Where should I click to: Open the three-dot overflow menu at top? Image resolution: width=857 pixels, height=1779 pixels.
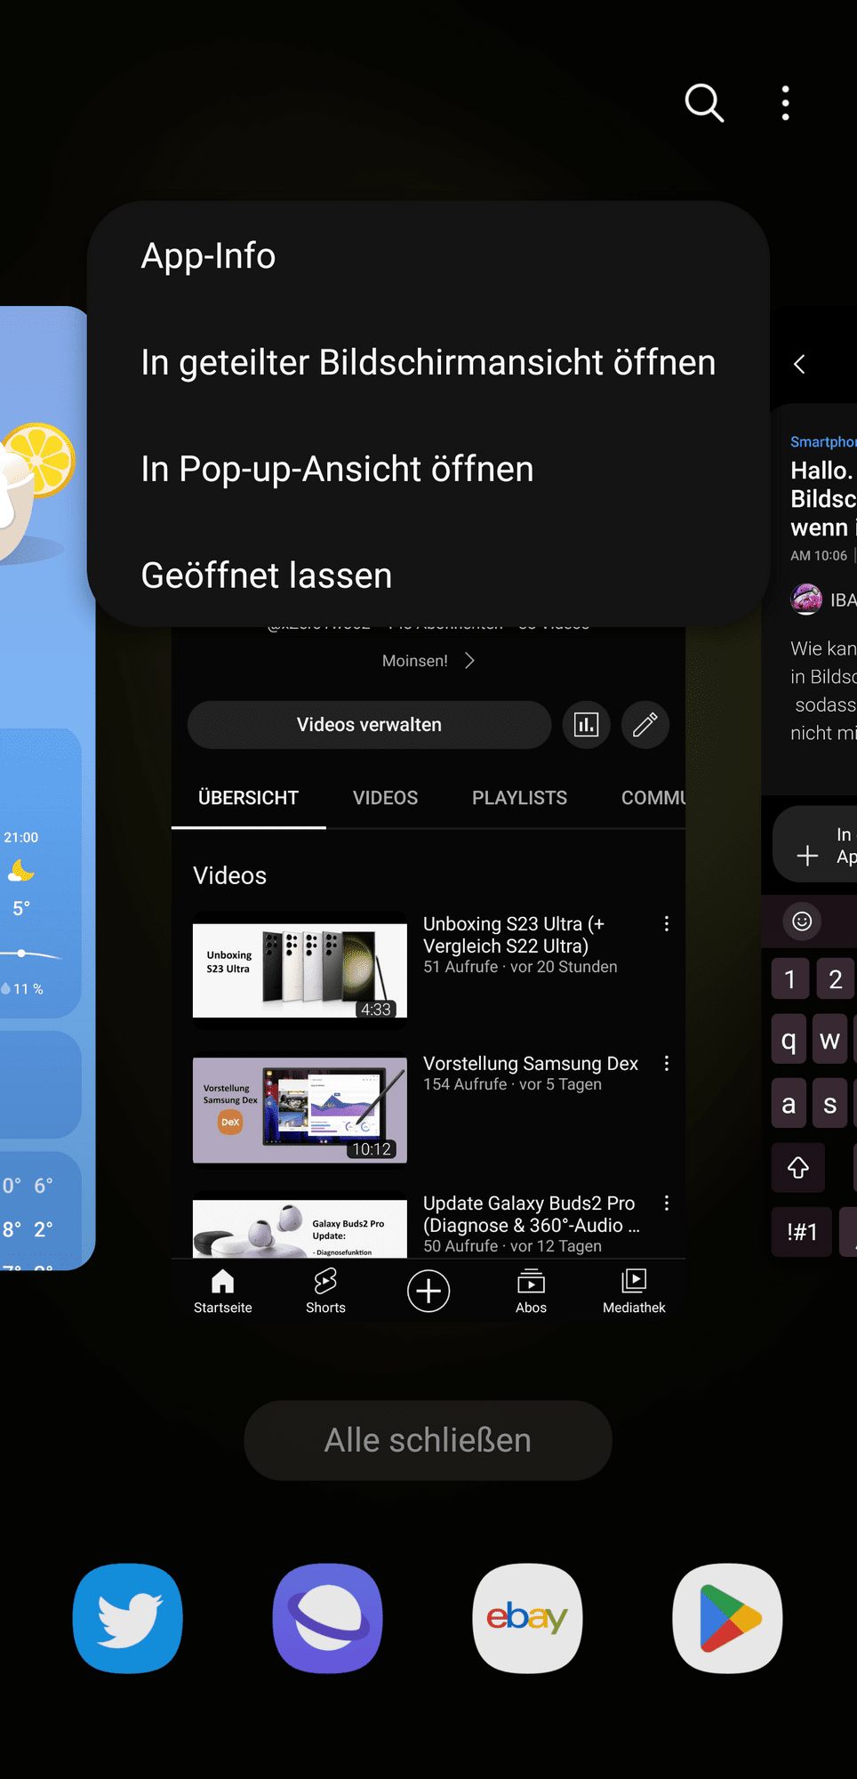(x=785, y=103)
